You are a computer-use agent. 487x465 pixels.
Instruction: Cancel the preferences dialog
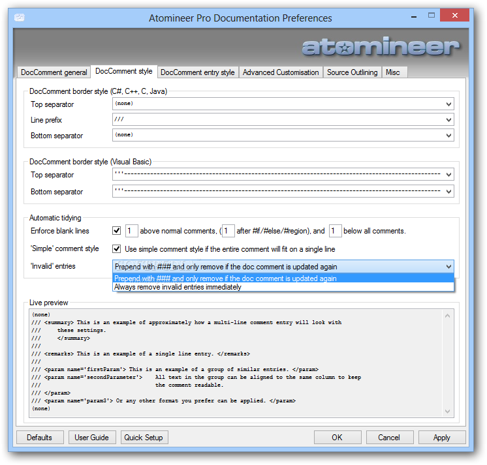click(x=390, y=438)
